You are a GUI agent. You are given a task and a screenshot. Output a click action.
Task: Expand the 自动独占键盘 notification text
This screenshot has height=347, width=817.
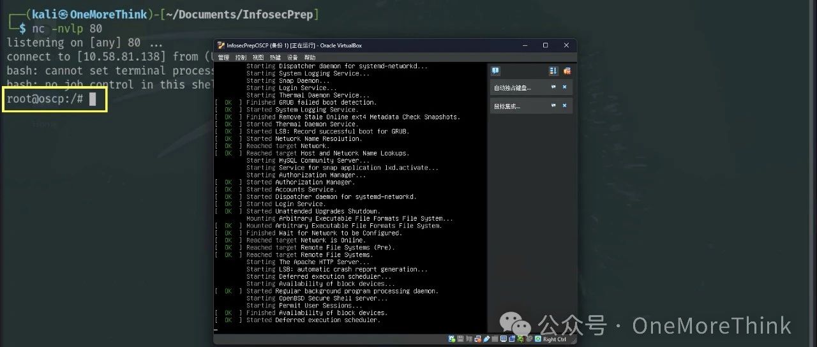point(513,87)
